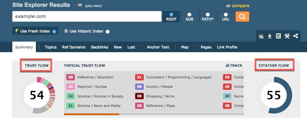Click the TRACK bar chart icon

[227, 66]
